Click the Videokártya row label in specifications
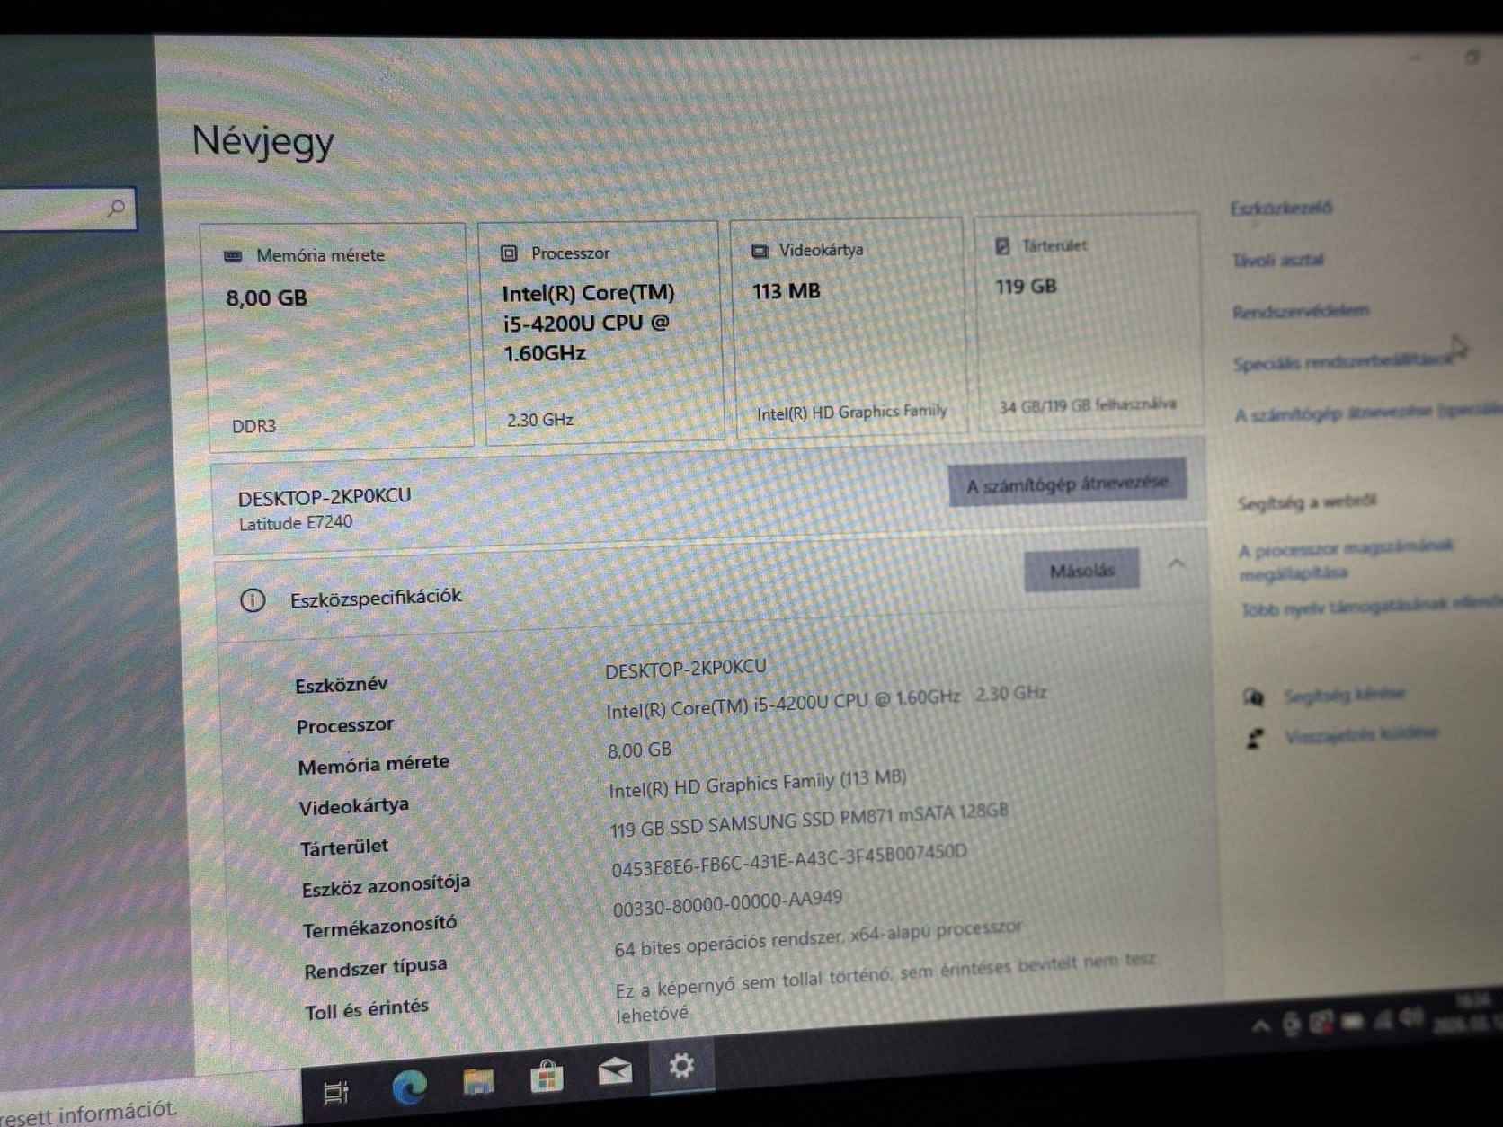The height and width of the screenshot is (1127, 1503). 354,806
